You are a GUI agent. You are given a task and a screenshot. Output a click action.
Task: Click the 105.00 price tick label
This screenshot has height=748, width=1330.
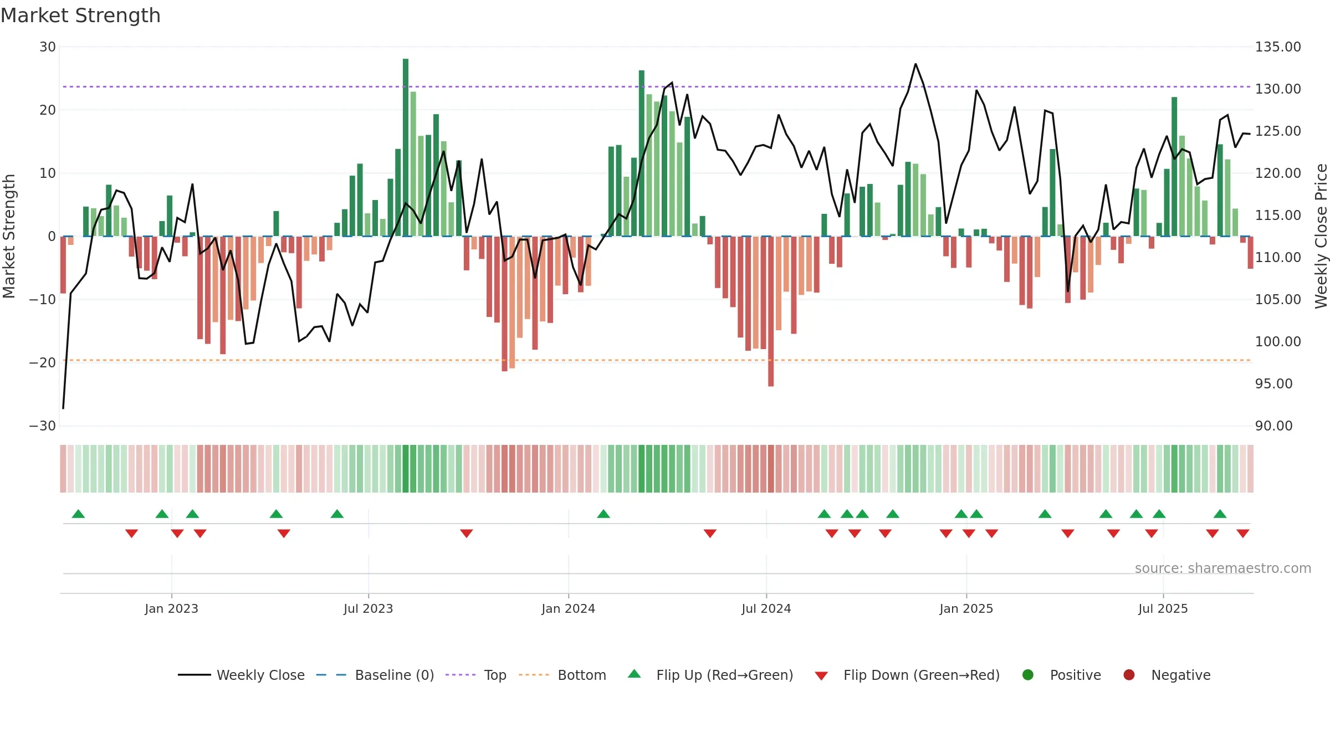[x=1278, y=300]
